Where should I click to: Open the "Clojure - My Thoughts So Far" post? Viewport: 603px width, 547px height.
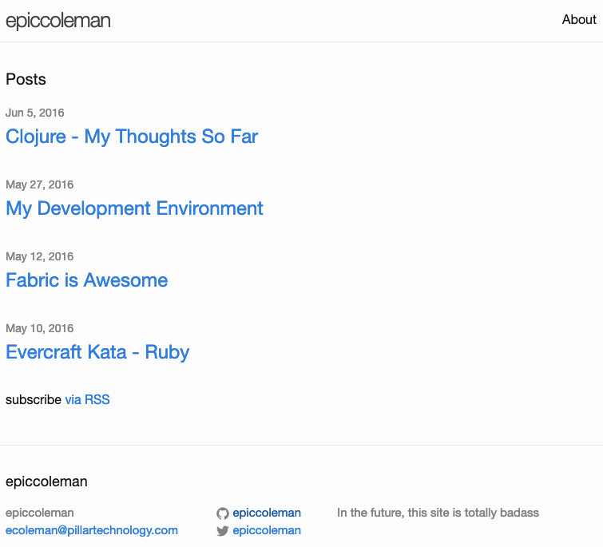[x=132, y=137]
